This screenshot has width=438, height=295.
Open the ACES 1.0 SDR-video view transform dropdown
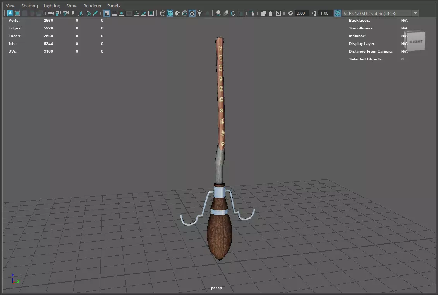(380, 13)
